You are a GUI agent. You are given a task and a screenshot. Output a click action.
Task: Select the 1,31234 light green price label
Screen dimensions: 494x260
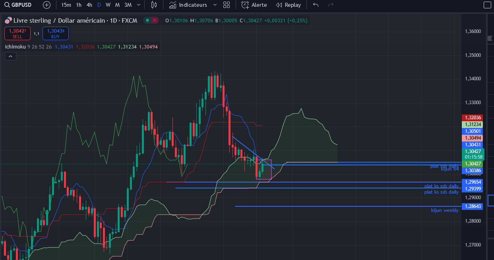point(473,124)
